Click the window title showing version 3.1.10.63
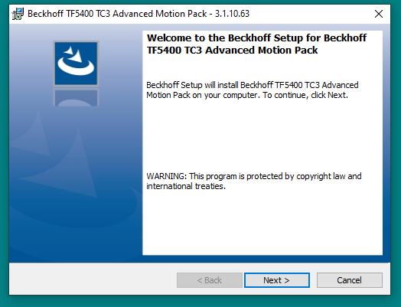Image resolution: width=401 pixels, height=307 pixels. click(x=139, y=14)
